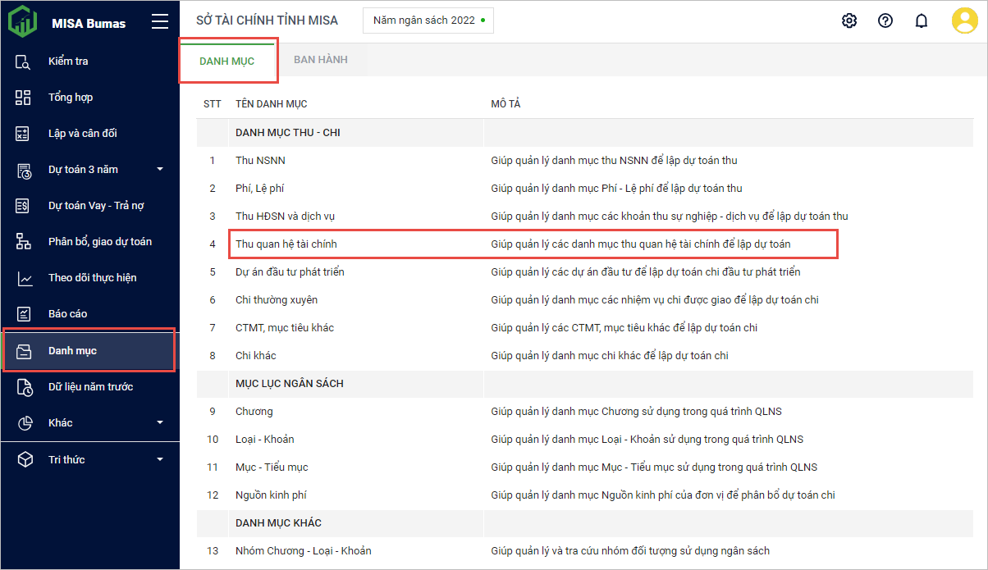Open notifications bell icon

(922, 21)
